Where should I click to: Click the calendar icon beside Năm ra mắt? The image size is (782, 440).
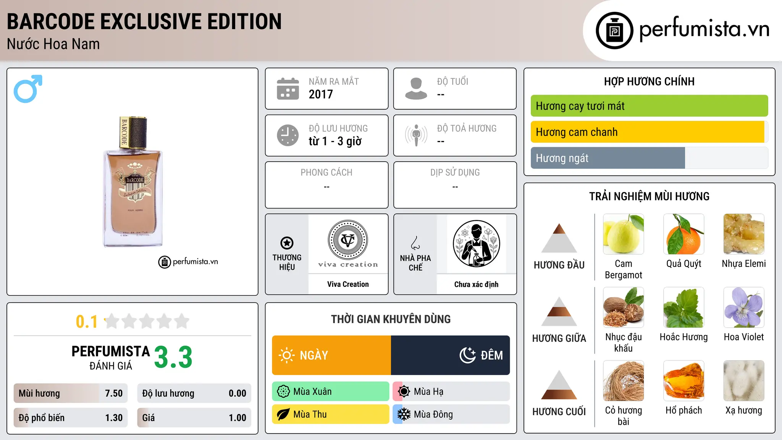click(288, 89)
